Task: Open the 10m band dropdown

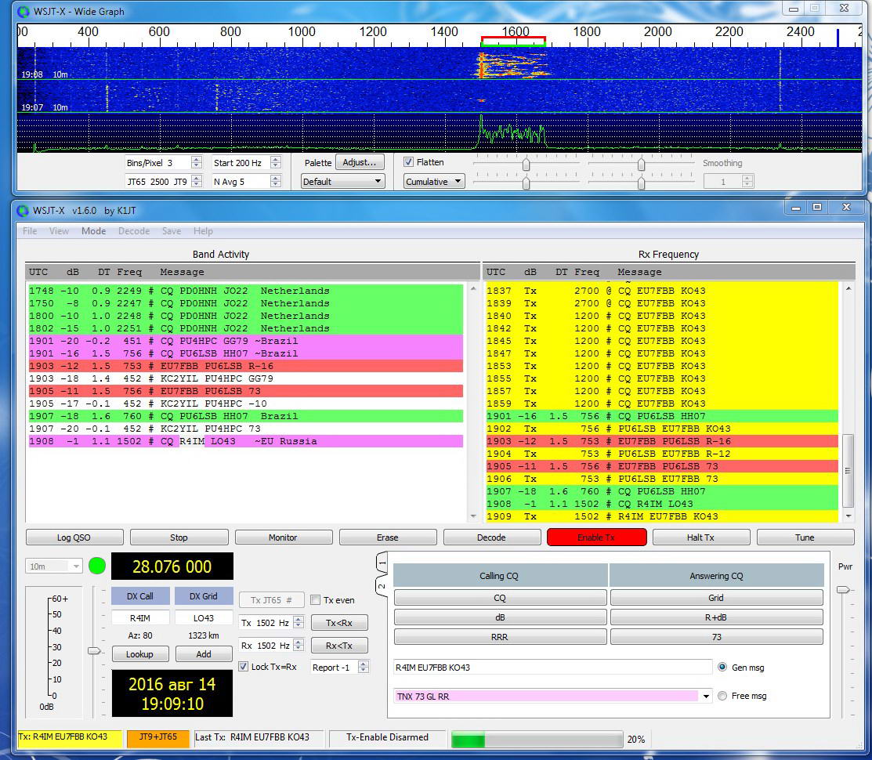Action: [54, 566]
